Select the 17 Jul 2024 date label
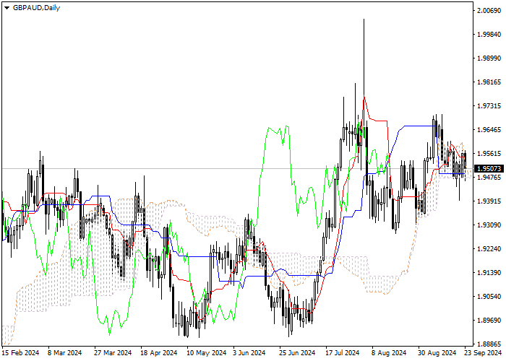 click(343, 353)
